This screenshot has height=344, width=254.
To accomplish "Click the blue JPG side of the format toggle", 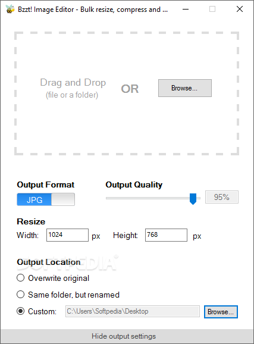I will pos(35,199).
